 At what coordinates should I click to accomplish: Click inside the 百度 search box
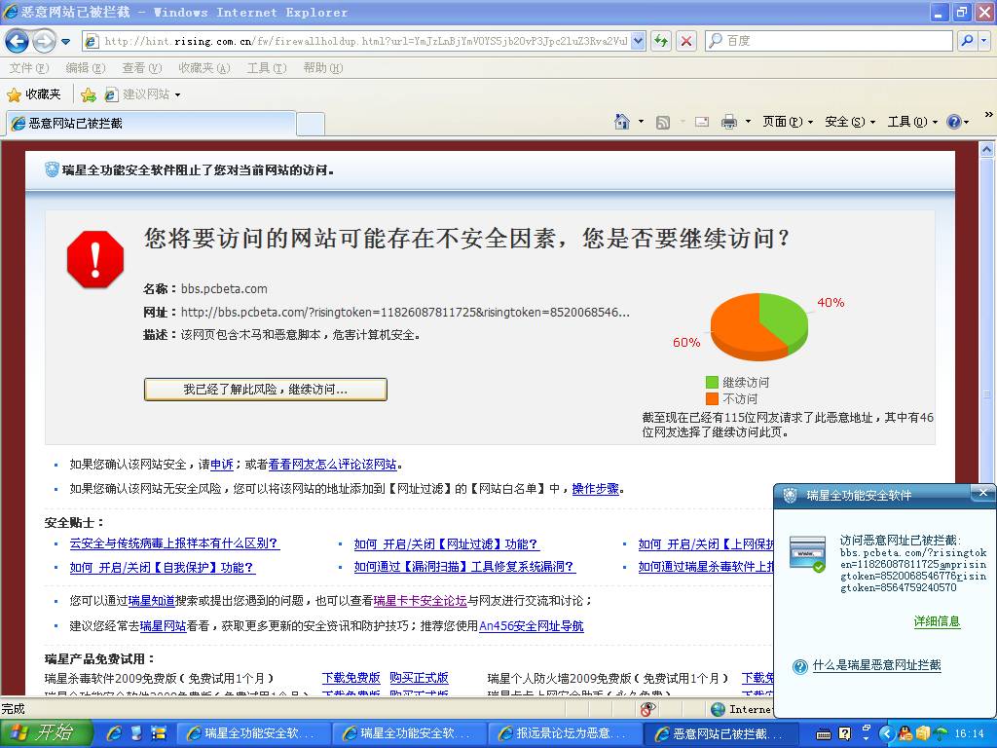829,41
